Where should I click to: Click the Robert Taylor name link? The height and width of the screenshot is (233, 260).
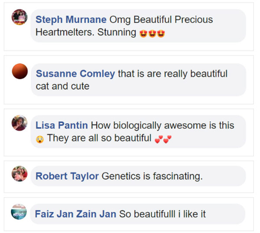[x=67, y=176]
